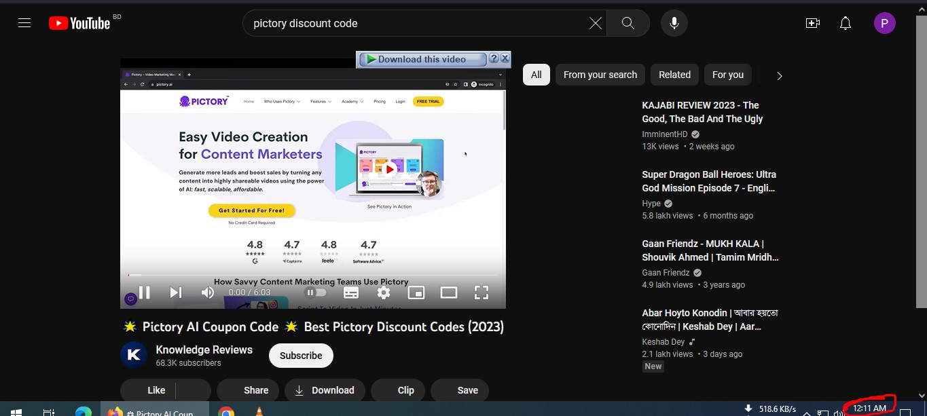Open the Knowledge Reviews channel name
The image size is (927, 416).
(204, 349)
